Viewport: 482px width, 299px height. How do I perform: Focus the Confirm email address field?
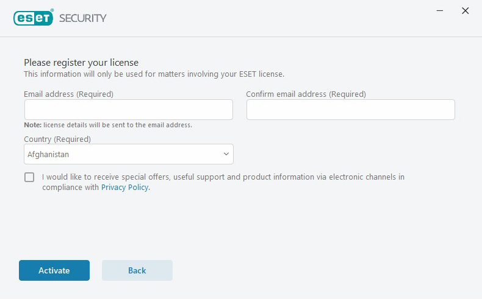pyautogui.click(x=350, y=110)
